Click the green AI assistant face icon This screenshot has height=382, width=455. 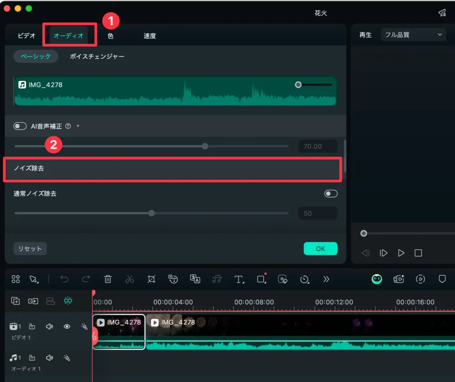coord(377,279)
